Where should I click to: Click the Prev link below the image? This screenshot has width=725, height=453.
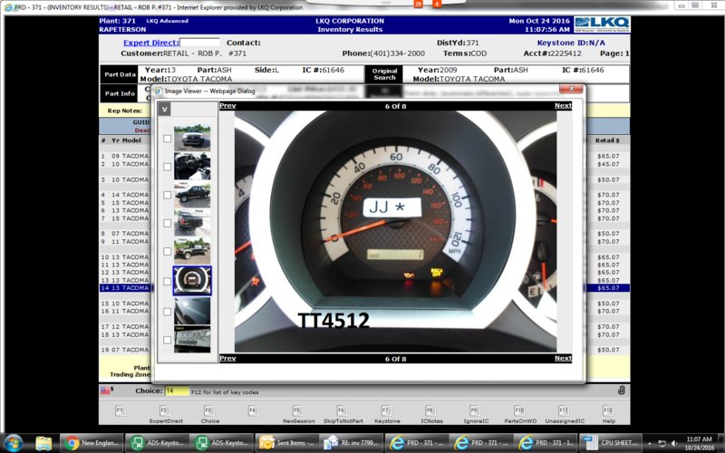coord(227,358)
